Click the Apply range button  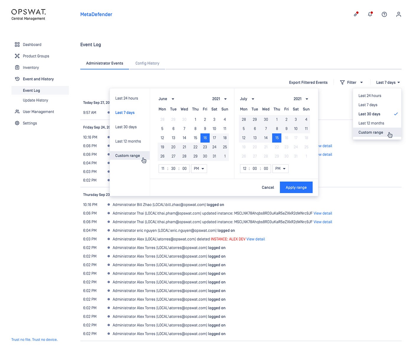[x=296, y=187]
